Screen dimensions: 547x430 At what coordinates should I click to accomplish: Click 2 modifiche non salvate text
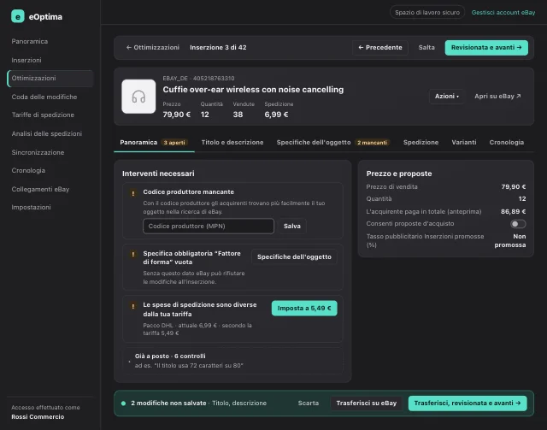click(168, 403)
